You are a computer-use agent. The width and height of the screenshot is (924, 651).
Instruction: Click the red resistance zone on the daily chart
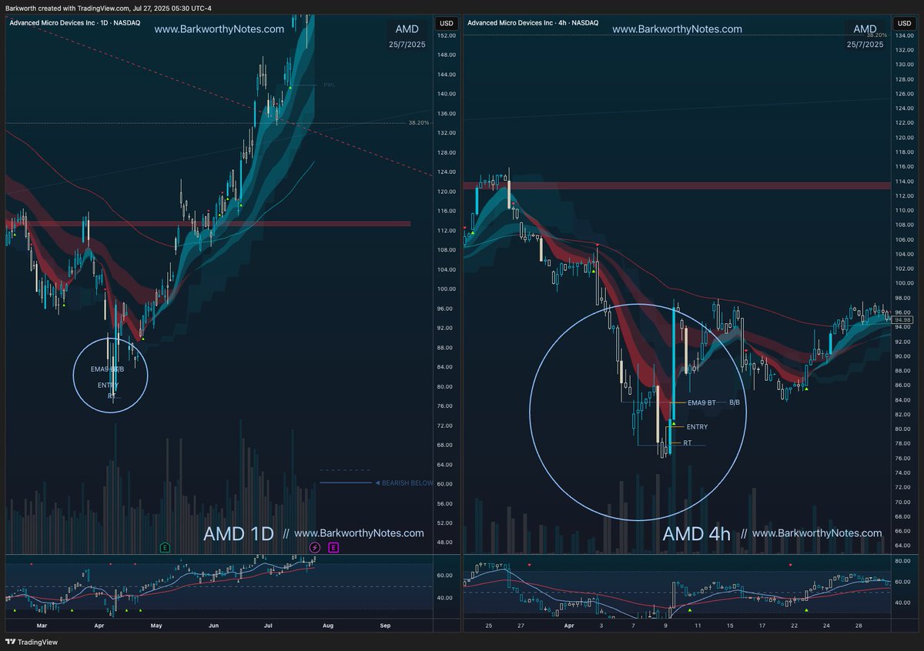tap(208, 224)
